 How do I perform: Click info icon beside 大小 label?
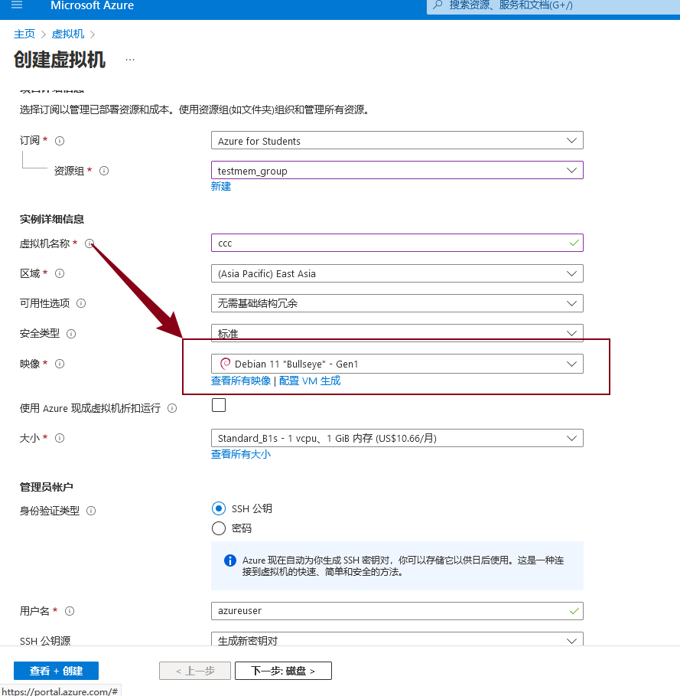click(x=60, y=438)
